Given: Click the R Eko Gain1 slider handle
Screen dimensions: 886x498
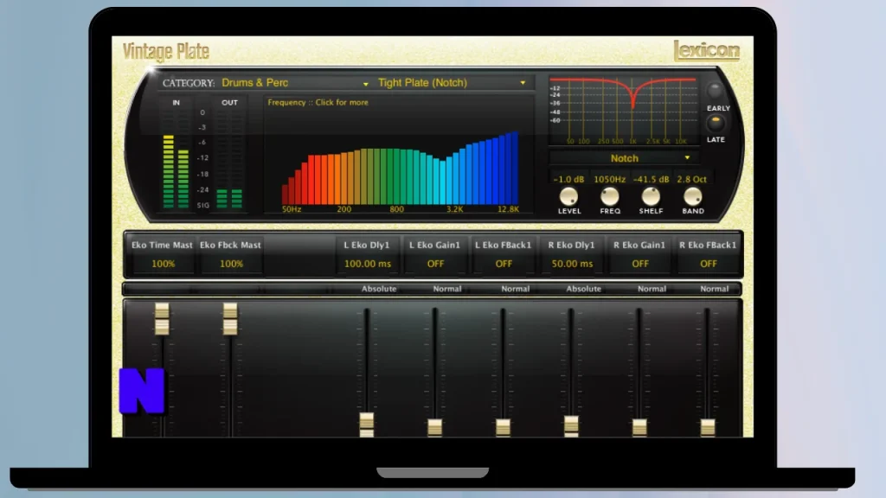Looking at the screenshot, I should [639, 427].
